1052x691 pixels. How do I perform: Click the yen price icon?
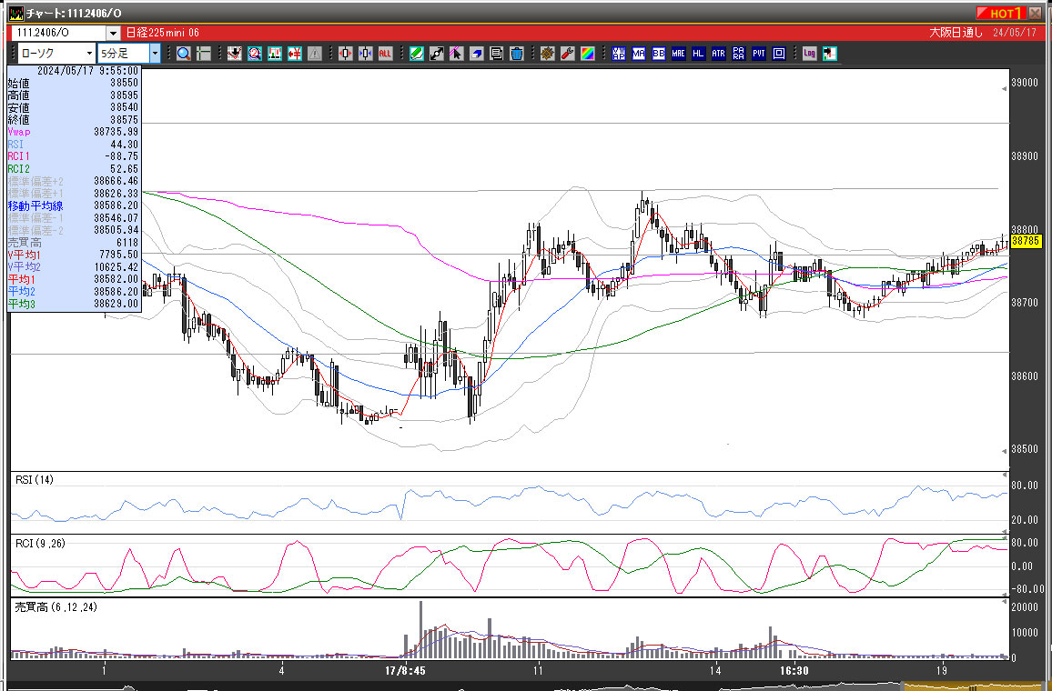pos(295,54)
